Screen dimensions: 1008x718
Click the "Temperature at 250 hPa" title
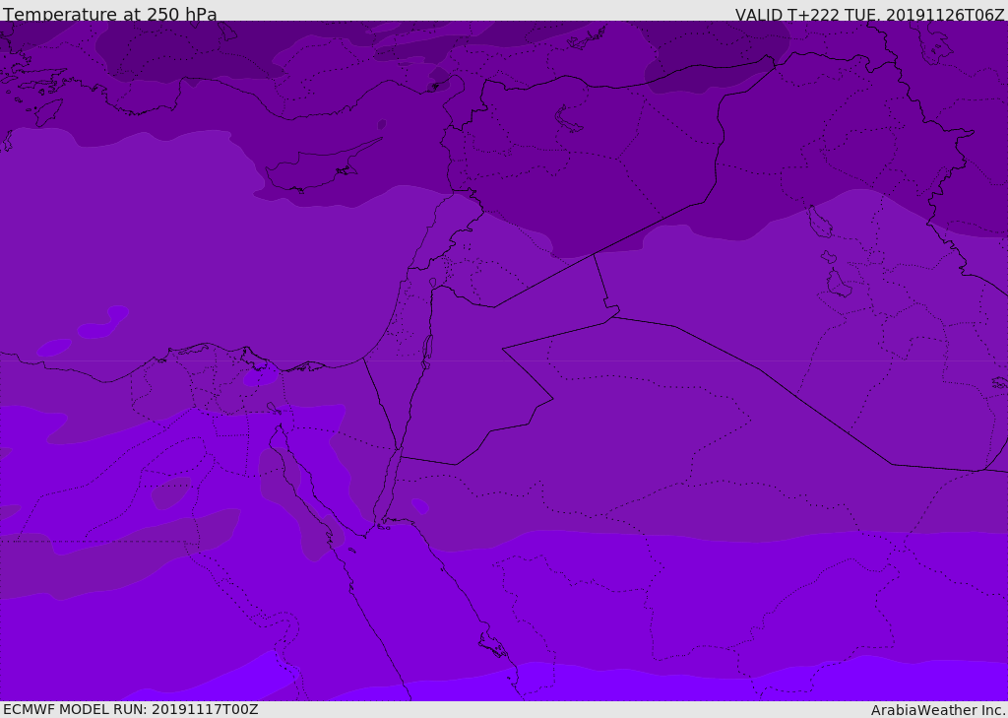point(109,14)
